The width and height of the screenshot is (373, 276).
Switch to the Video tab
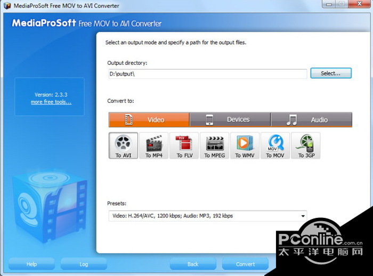(x=149, y=120)
